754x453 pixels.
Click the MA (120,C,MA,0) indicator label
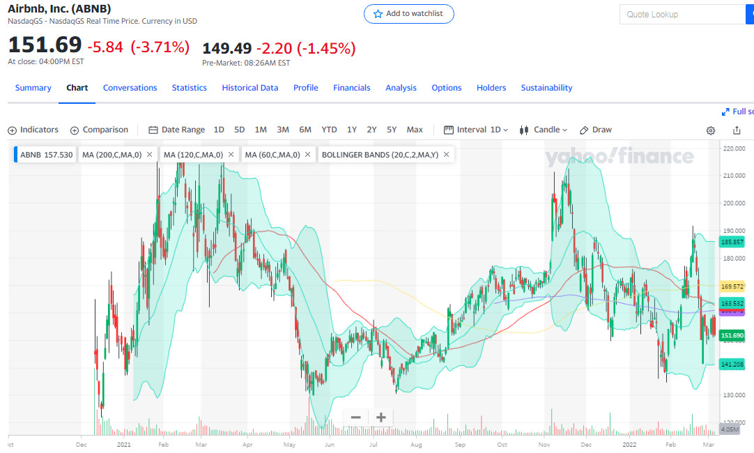point(193,155)
